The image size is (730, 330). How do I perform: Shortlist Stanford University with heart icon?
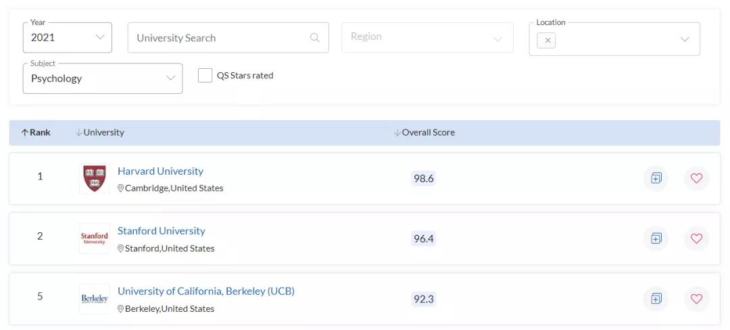pos(696,238)
